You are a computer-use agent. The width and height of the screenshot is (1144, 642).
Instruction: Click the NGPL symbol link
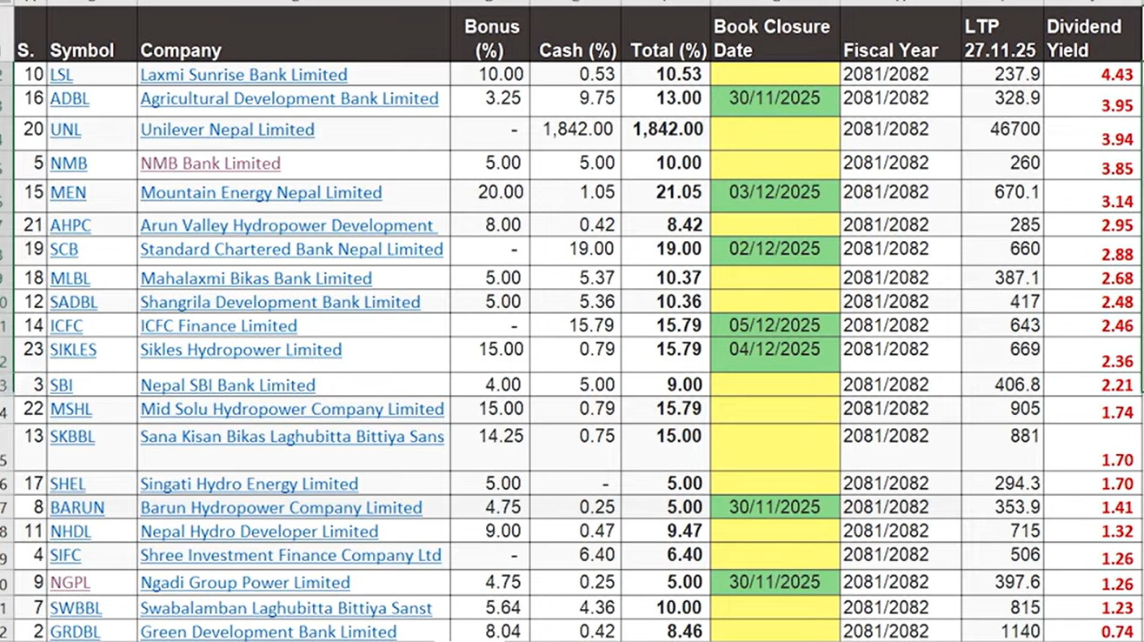point(70,582)
